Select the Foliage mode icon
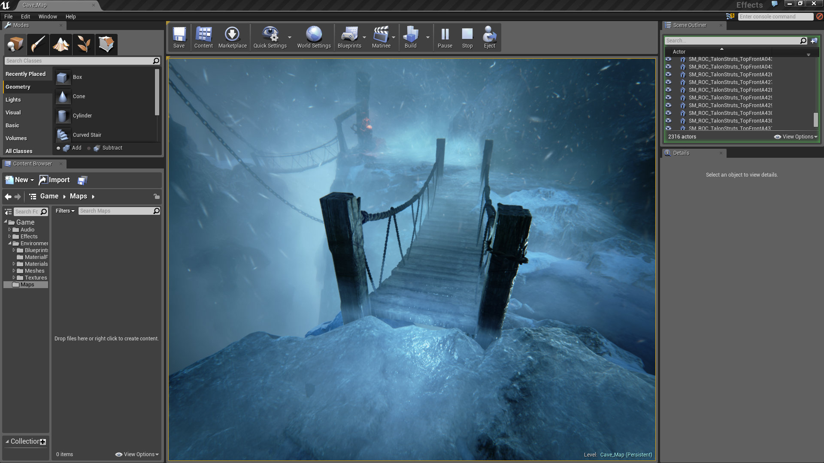 click(83, 44)
